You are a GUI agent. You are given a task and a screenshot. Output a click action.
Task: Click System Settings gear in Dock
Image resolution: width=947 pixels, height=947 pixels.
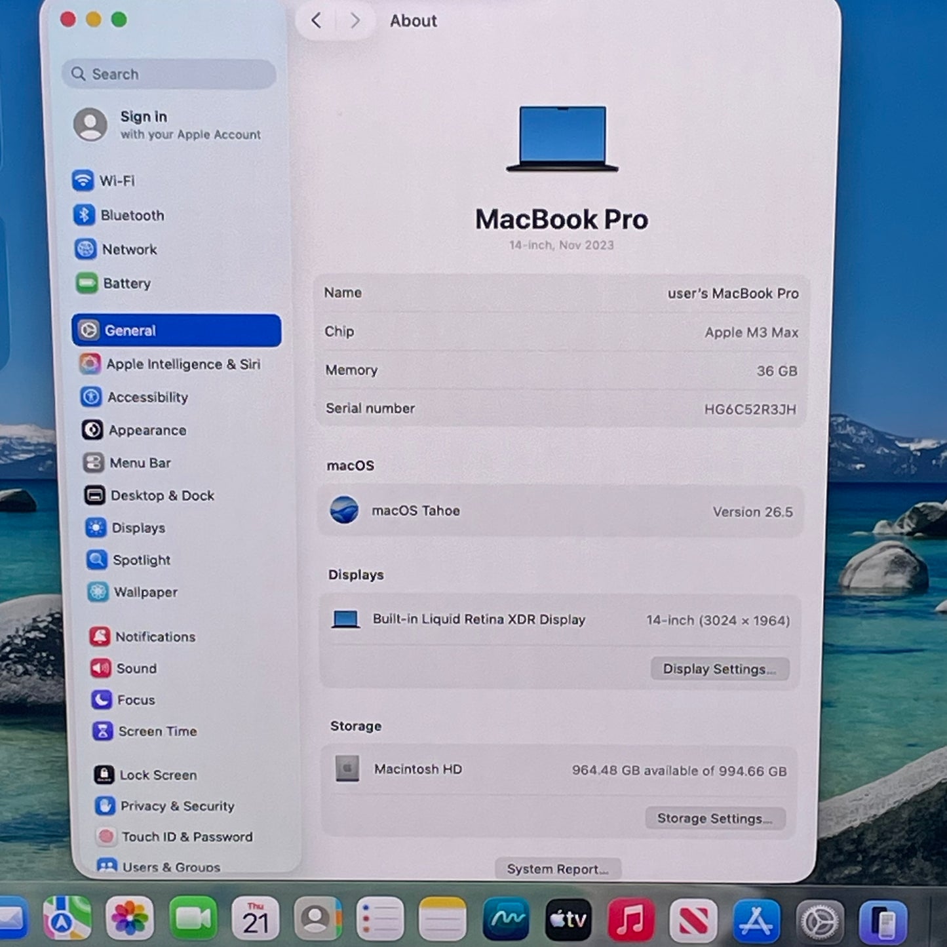[820, 921]
